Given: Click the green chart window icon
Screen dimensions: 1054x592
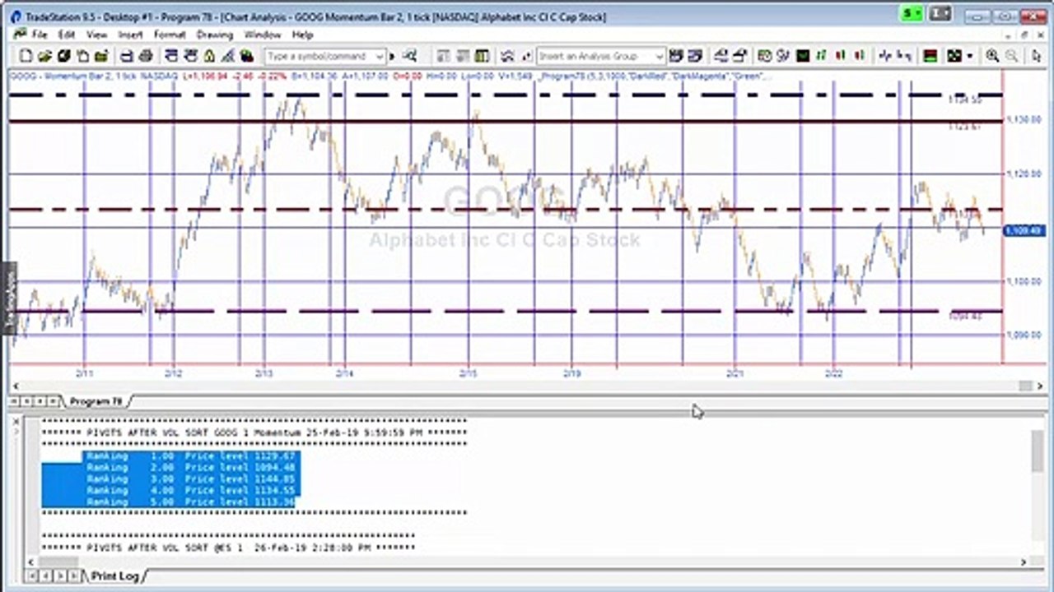Looking at the screenshot, I should click(803, 56).
